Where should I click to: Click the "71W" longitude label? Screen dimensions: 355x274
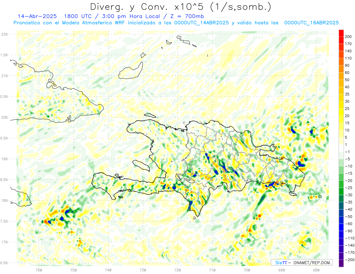pyautogui.click(x=212, y=270)
